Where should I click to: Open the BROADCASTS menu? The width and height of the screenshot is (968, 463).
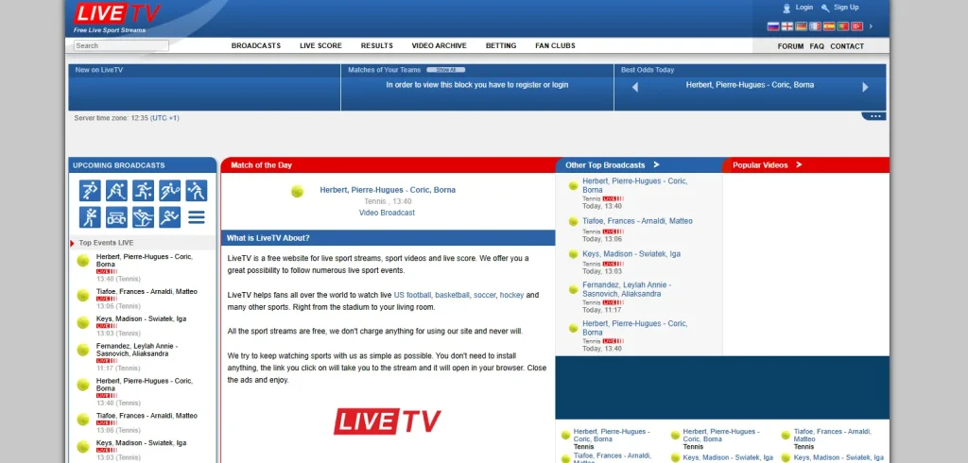click(255, 45)
